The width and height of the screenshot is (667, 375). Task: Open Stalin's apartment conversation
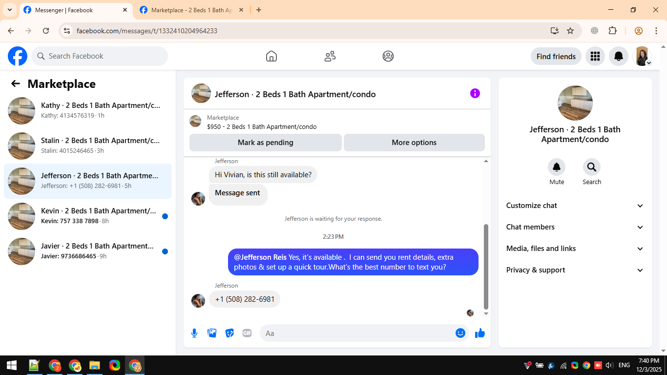88,146
